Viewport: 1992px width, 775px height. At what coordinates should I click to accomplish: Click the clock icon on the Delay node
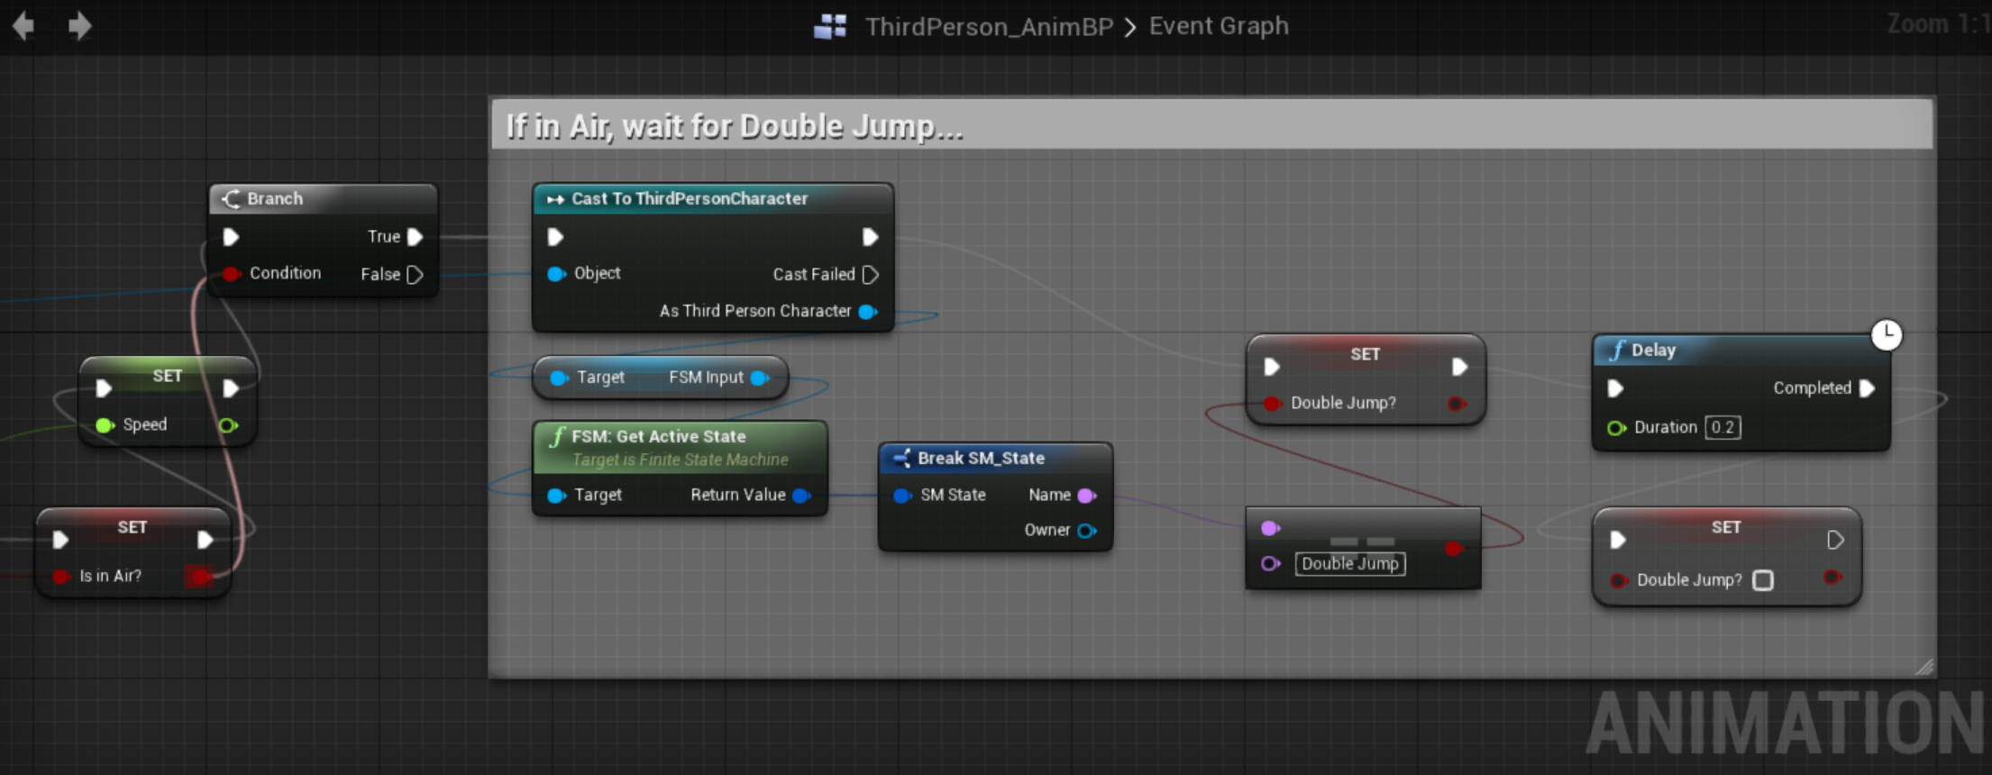[x=1886, y=335]
